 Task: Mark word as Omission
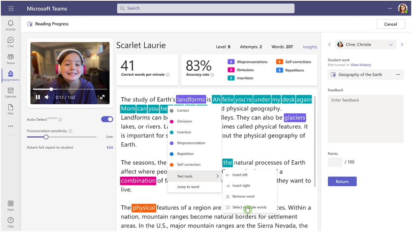195,121
